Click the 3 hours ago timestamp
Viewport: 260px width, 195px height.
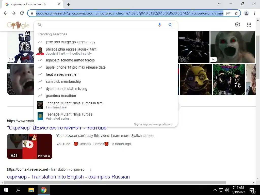[121, 144]
